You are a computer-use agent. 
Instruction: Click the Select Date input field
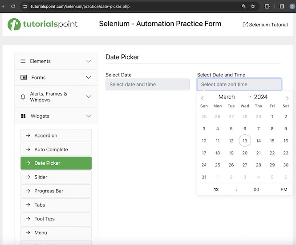(x=148, y=84)
